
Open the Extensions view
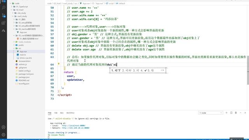tap(4, 23)
